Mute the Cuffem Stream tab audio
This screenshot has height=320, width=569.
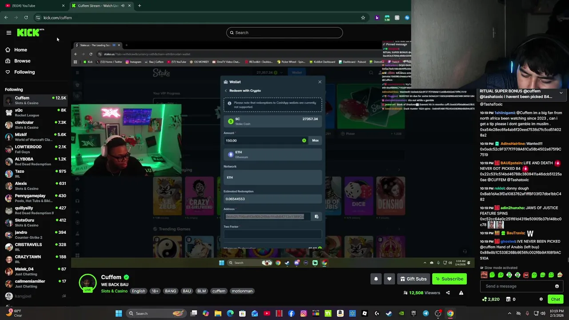[x=123, y=6]
